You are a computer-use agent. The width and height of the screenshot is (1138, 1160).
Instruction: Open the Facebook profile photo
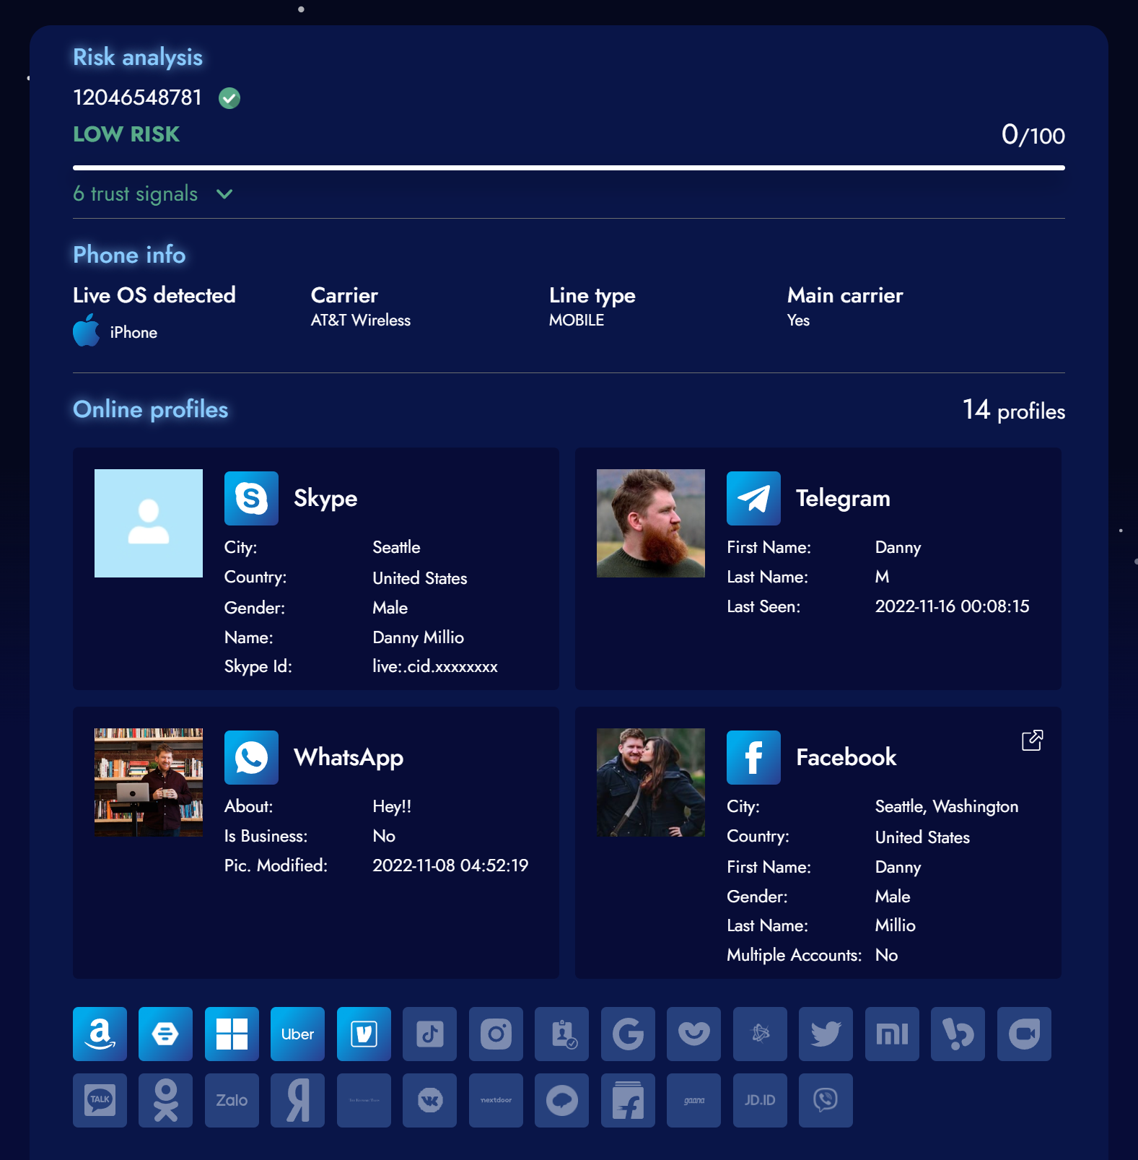(651, 782)
